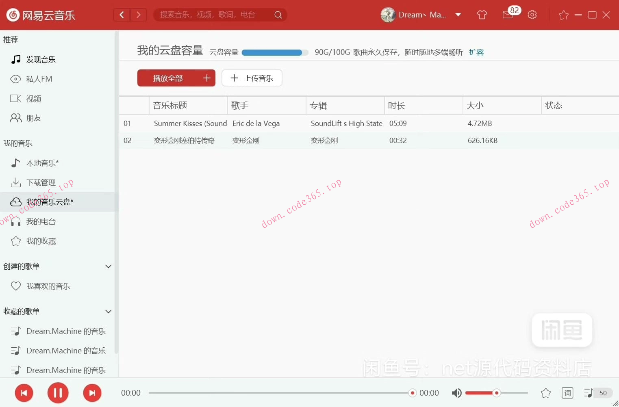Open the account dropdown next to Dream.Ma...
The image size is (619, 407).
tap(458, 15)
